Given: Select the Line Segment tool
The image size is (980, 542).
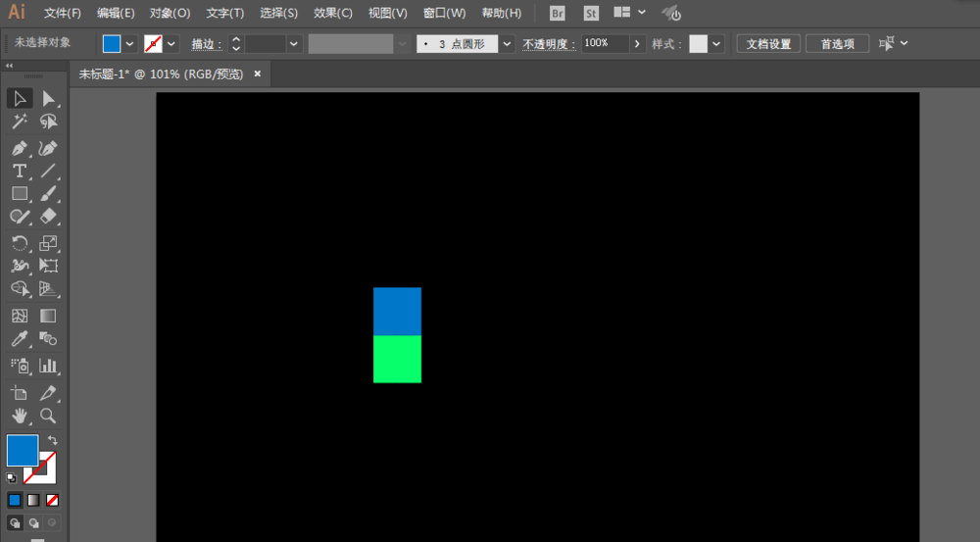Looking at the screenshot, I should pos(48,172).
